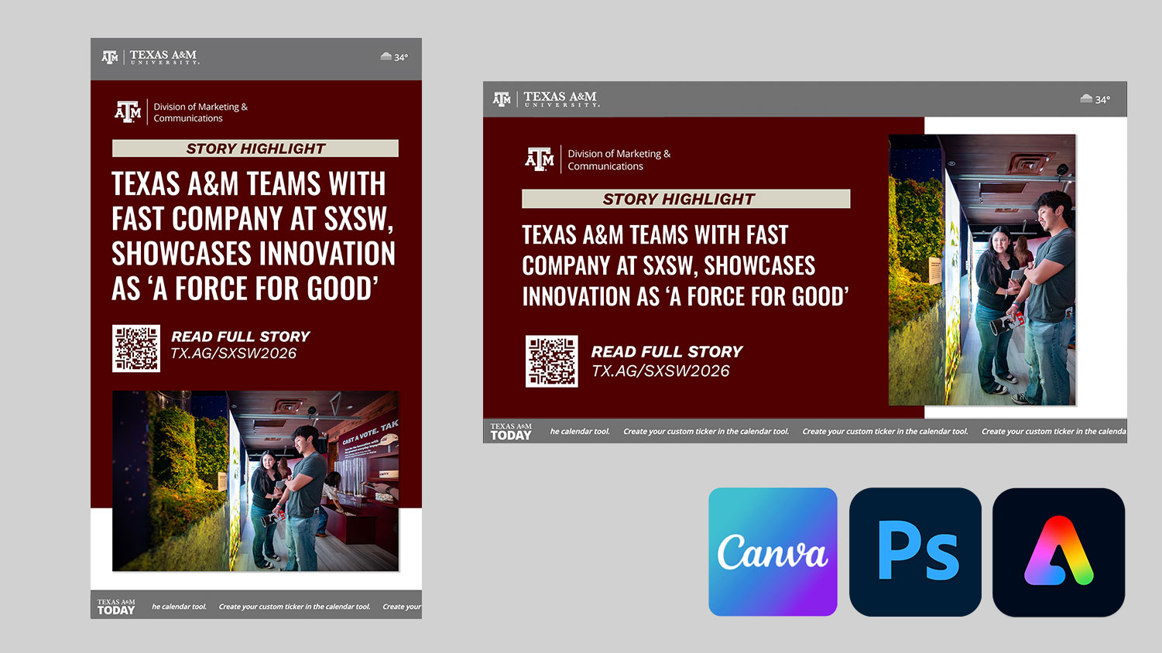The image size is (1162, 653).
Task: Open the Adobe Express rainbow A icon
Action: point(1058,552)
